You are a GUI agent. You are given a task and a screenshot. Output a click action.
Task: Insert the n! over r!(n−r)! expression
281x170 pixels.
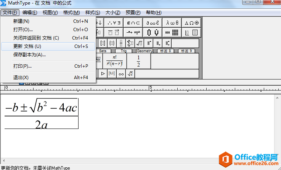point(115,61)
